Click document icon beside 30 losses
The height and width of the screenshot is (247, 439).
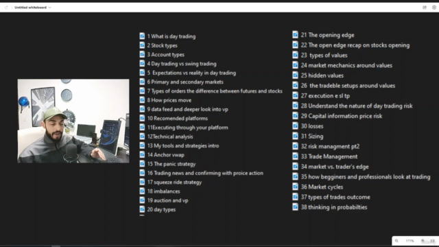[x=296, y=126]
